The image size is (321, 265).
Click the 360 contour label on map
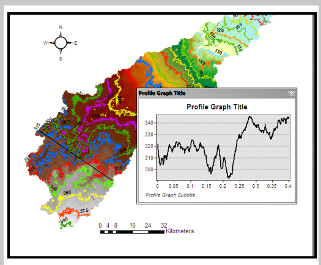pyautogui.click(x=67, y=193)
